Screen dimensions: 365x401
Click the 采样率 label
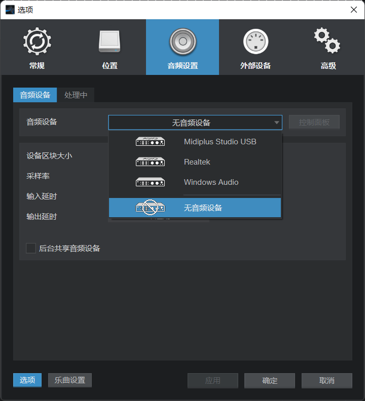pos(38,176)
